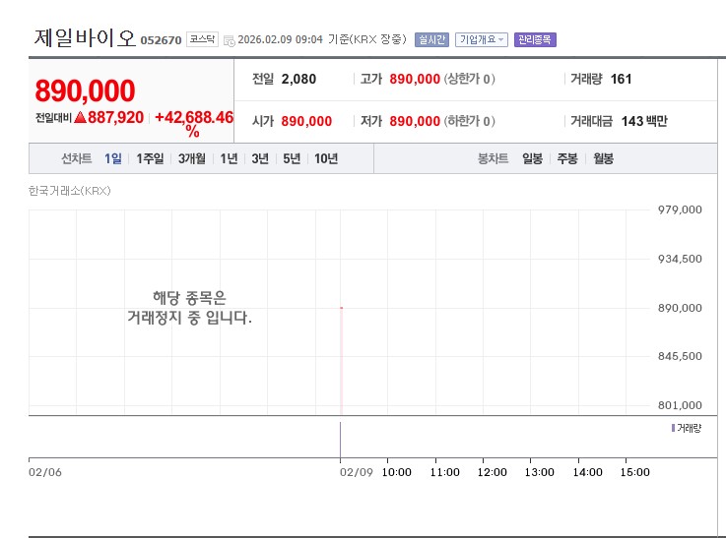Screen dimensions: 726x538
Task: Click the red up-arrow price change icon
Action: coord(80,117)
